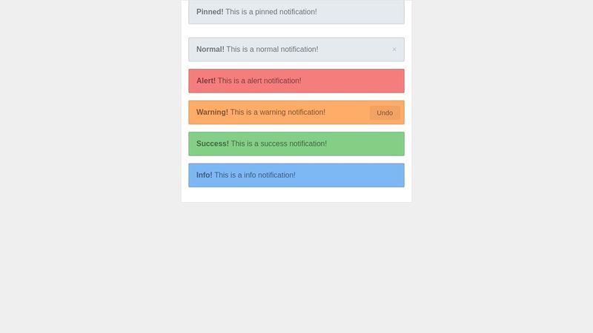
Task: Select the "This is a warning notification!" message
Action: click(277, 112)
